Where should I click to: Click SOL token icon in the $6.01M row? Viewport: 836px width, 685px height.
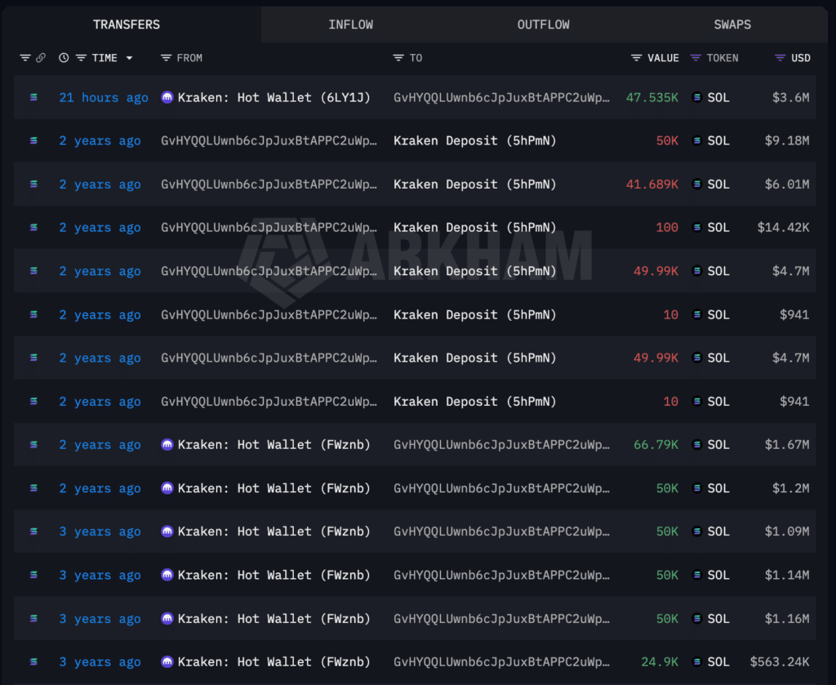(696, 184)
